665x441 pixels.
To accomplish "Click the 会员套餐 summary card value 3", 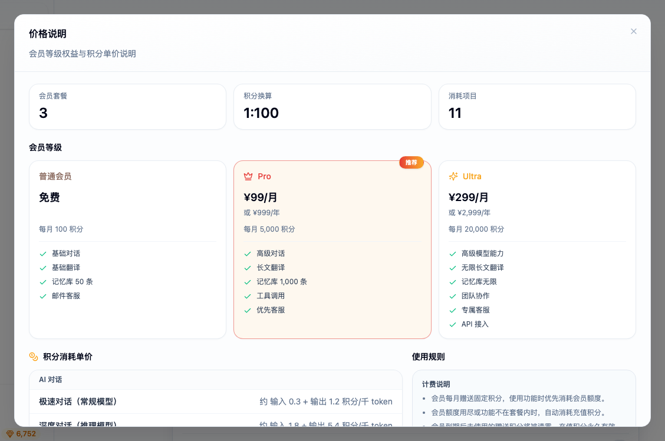I will point(43,113).
